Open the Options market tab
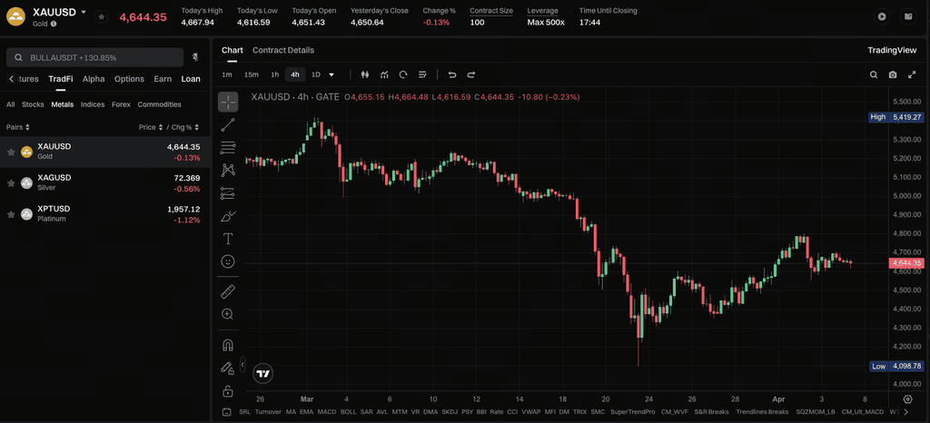Screen dimensions: 930x423 tap(129, 79)
